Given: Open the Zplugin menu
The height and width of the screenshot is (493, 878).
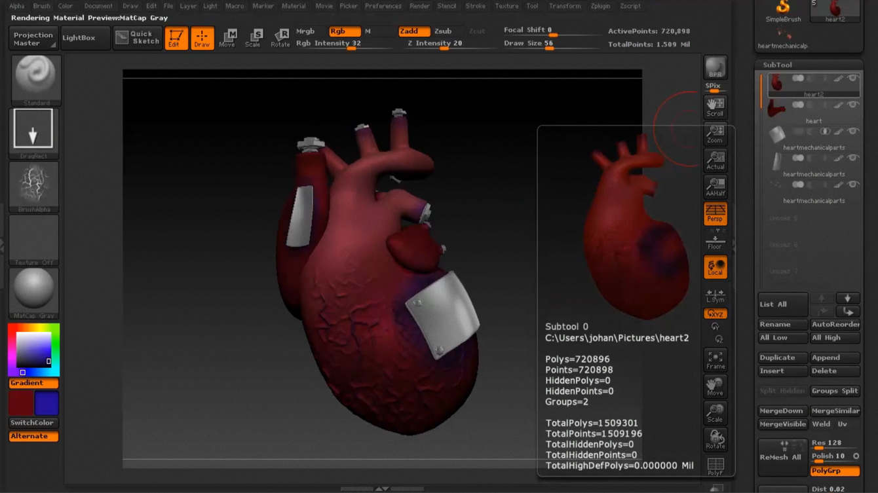Looking at the screenshot, I should (x=600, y=6).
